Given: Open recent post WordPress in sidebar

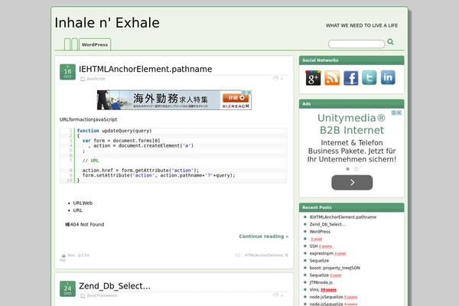Looking at the screenshot, I should coord(320,232).
